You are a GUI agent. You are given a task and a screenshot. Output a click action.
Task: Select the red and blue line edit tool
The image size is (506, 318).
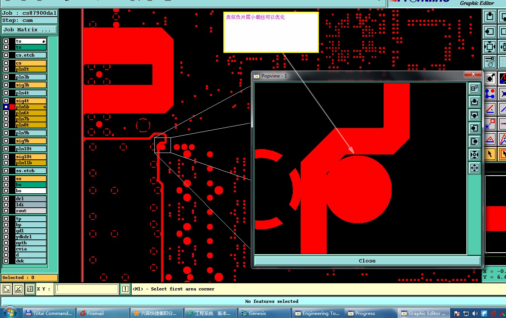[x=490, y=109]
